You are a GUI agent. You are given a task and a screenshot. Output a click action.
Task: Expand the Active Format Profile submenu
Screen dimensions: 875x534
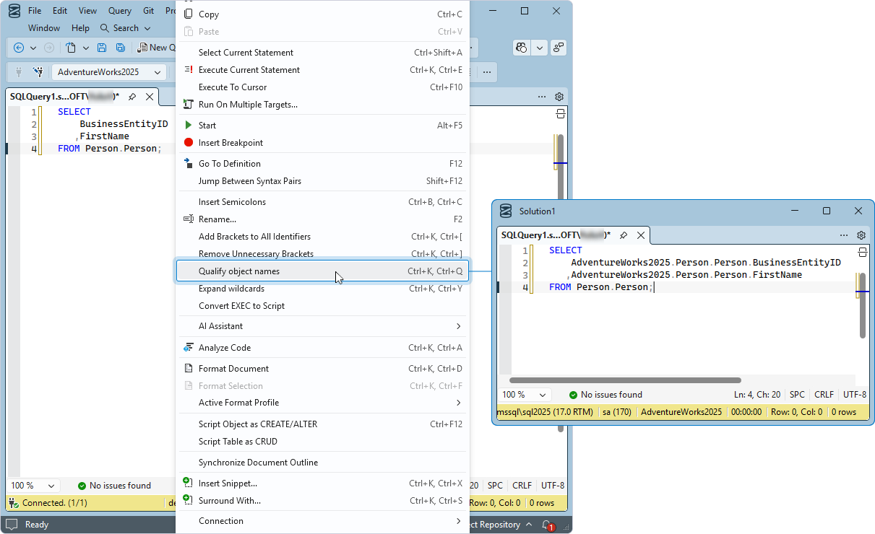coord(323,403)
